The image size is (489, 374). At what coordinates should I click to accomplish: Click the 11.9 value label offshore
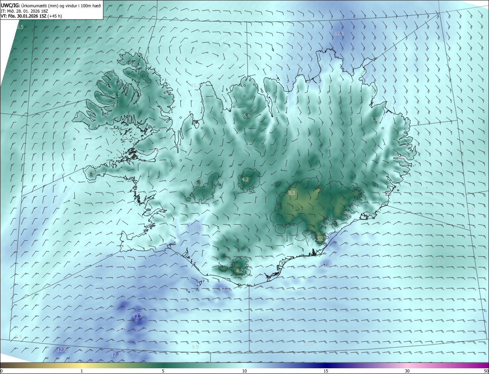(x=326, y=265)
